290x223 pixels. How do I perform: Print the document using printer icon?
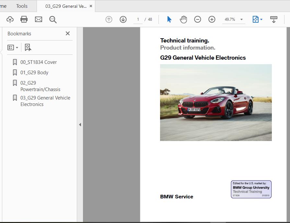24,19
